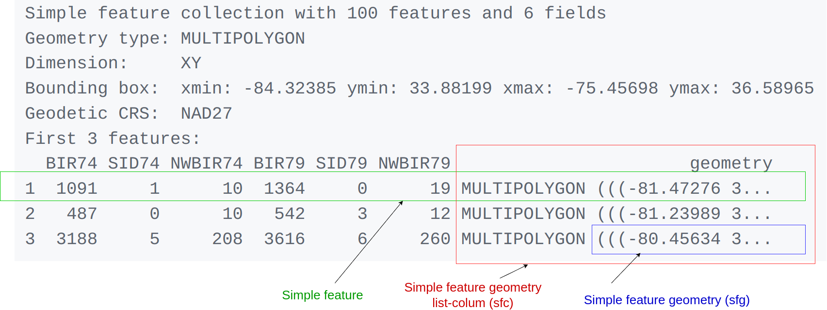Select the SID79 column header

coord(341,163)
